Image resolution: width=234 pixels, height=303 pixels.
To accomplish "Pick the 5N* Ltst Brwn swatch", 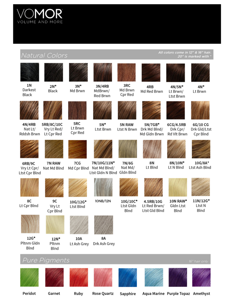I will (102, 110).
